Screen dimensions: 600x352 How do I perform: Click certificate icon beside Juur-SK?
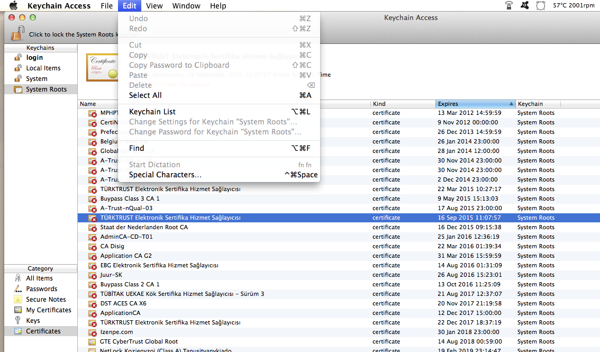(92, 275)
